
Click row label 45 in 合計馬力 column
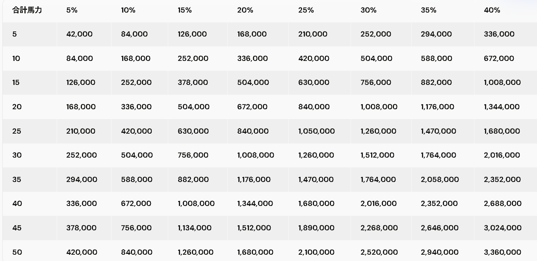[x=17, y=228]
